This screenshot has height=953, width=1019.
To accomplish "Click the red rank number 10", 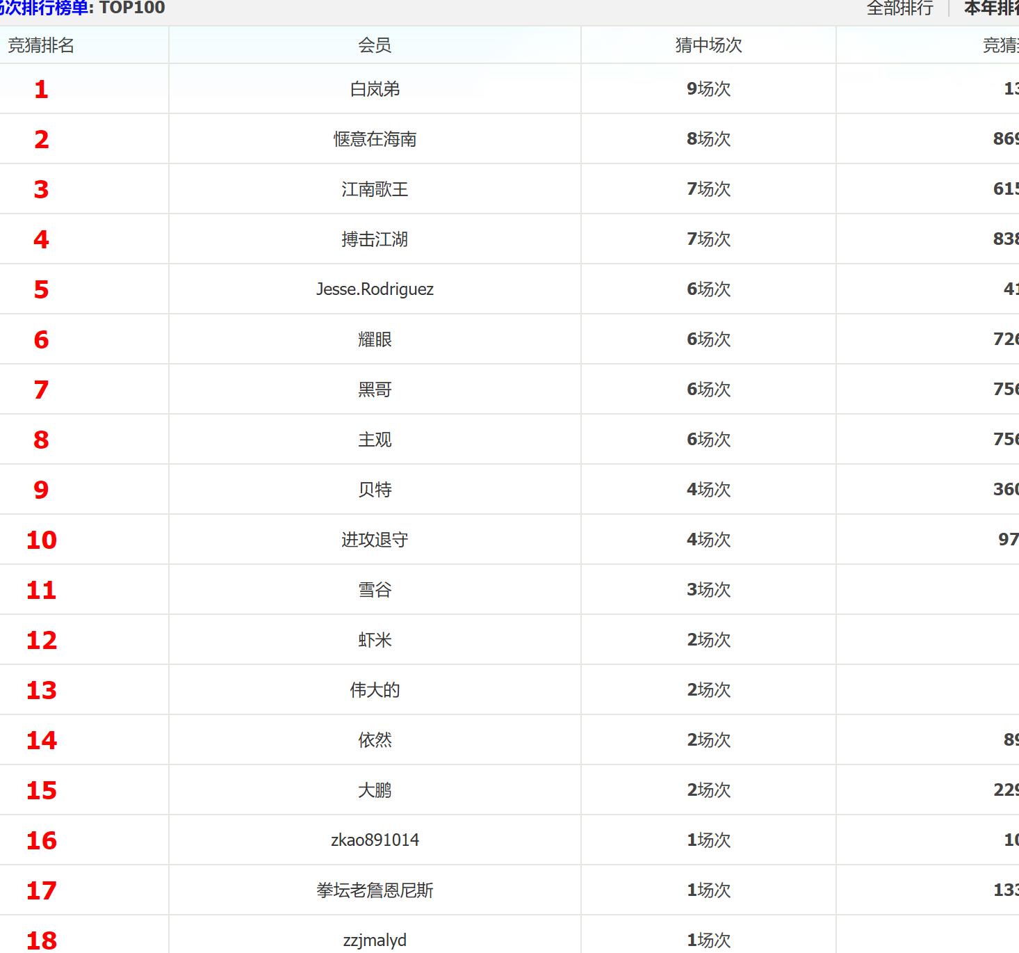I will tap(41, 540).
